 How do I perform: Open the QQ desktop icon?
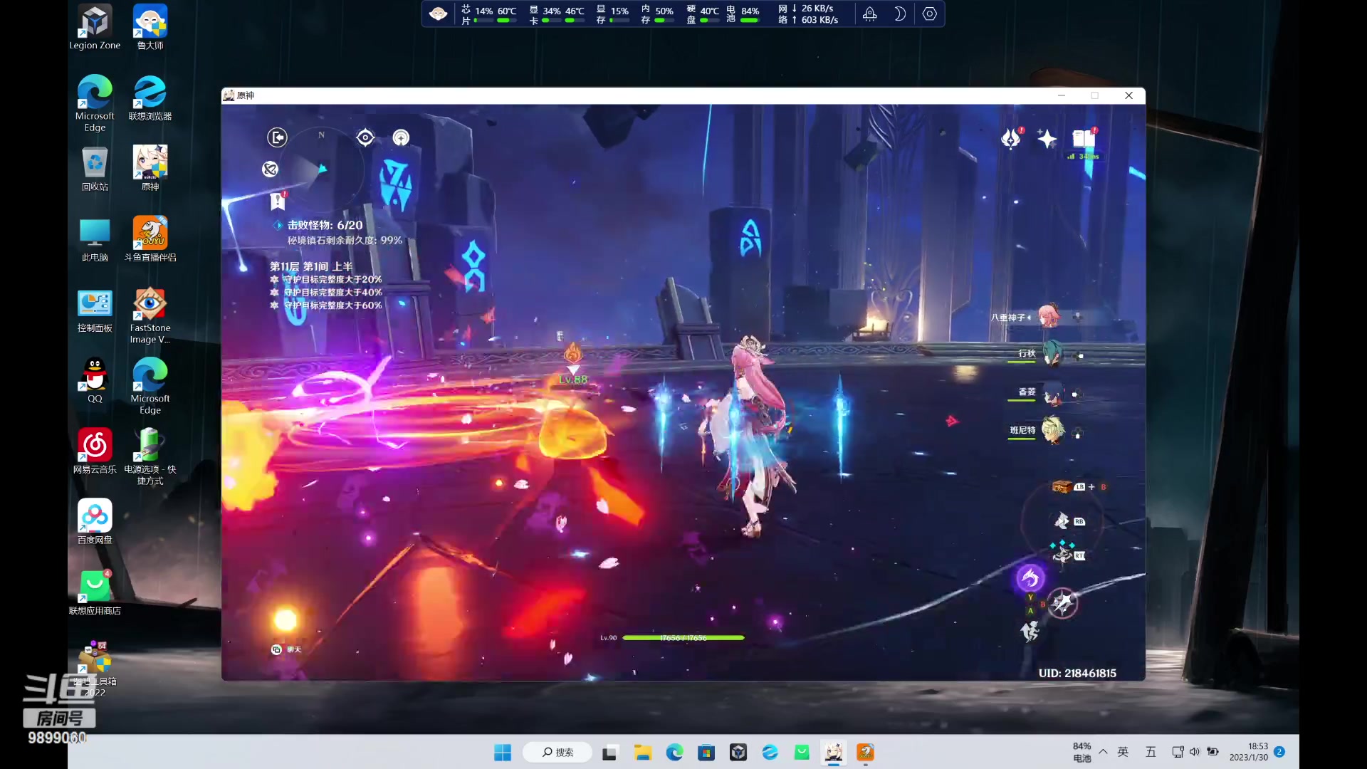(95, 380)
